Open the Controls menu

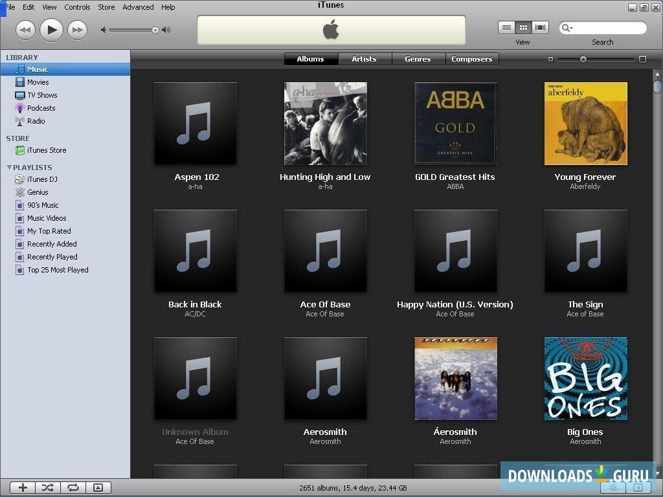[77, 7]
